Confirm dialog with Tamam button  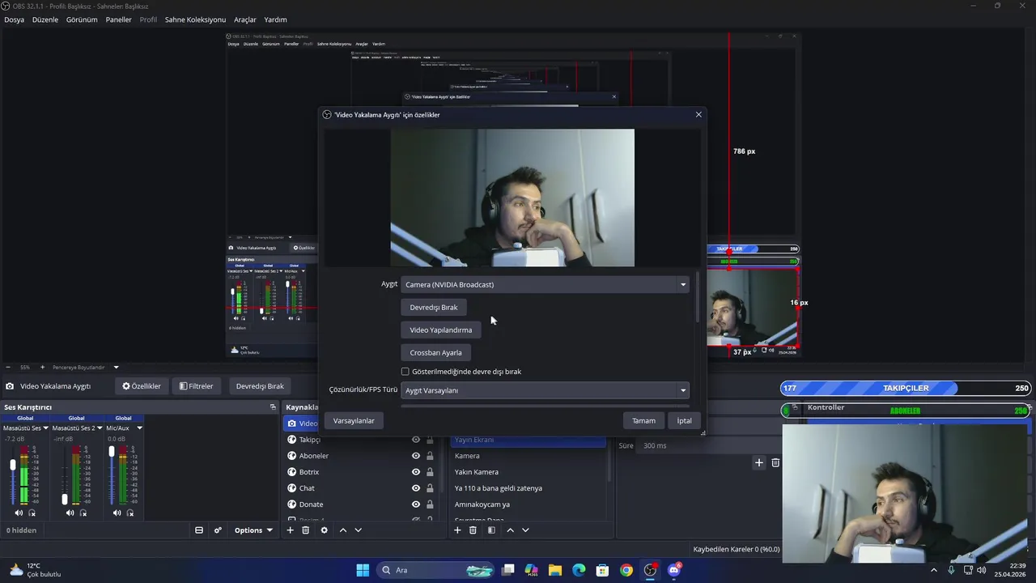pyautogui.click(x=643, y=421)
